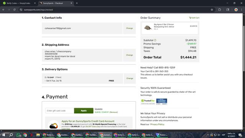Apply the gift card code
Image resolution: width=245 pixels, height=138 pixels.
84,111
